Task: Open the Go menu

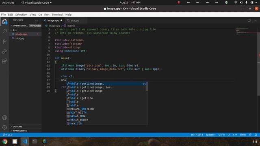Action: pos(40,15)
